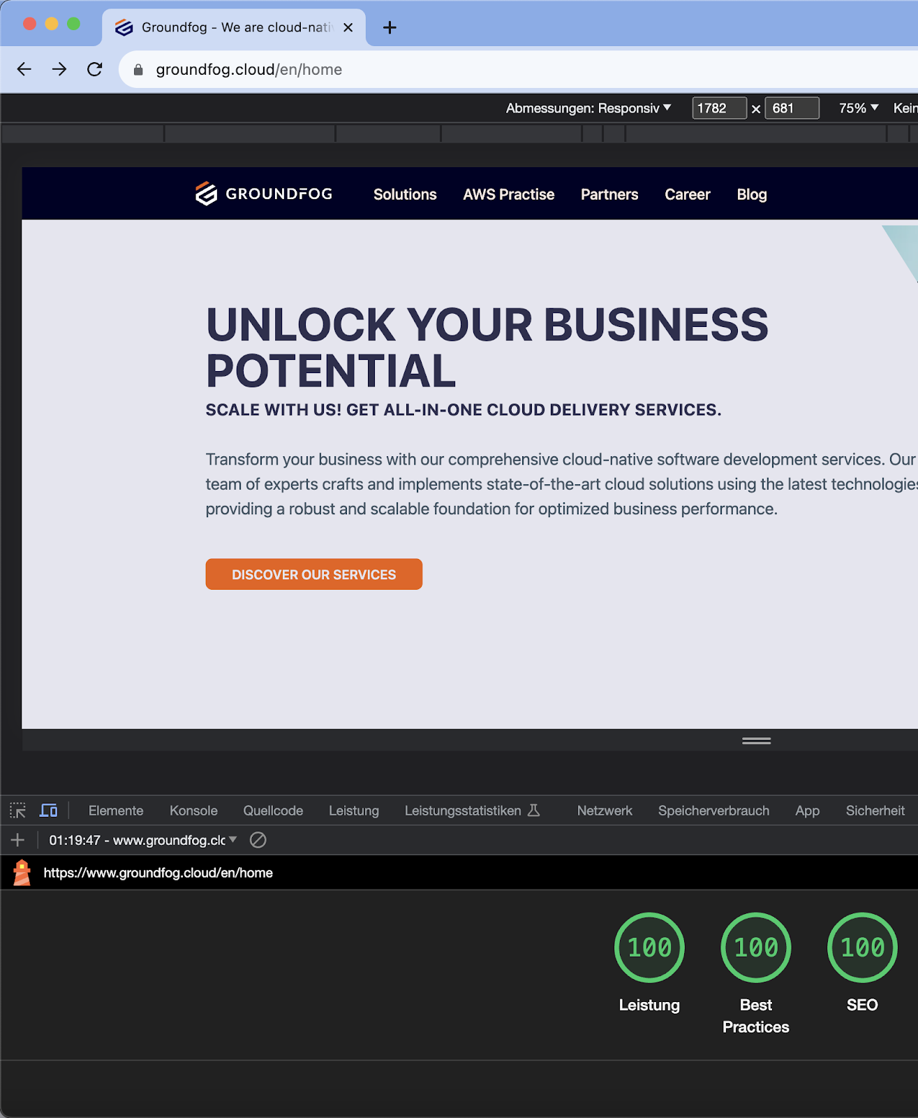The width and height of the screenshot is (918, 1118).
Task: Open the Quellcode tab
Action: [x=273, y=811]
